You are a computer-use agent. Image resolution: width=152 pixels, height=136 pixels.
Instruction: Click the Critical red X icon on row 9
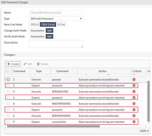pyautogui.click(x=134, y=122)
